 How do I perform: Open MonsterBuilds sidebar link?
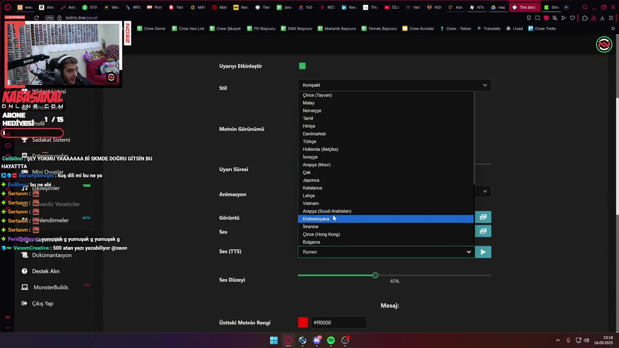pos(51,287)
